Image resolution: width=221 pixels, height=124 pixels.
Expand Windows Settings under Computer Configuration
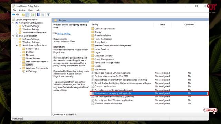click(17, 29)
